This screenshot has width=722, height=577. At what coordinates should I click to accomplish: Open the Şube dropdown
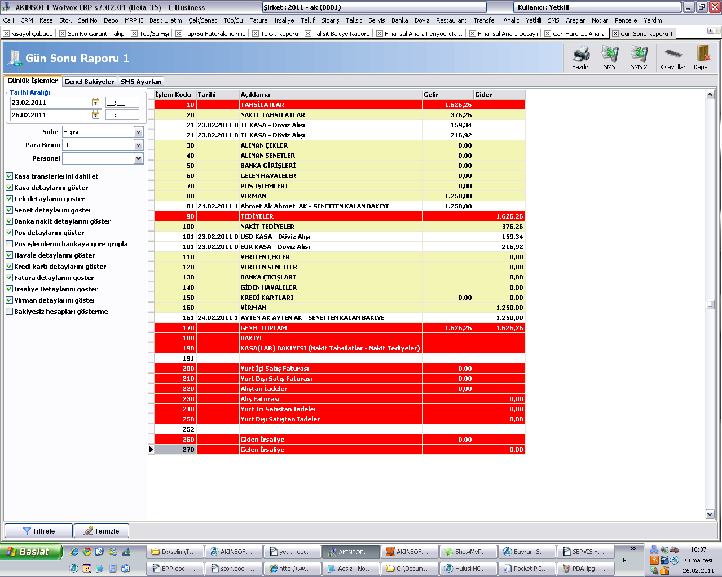[138, 132]
